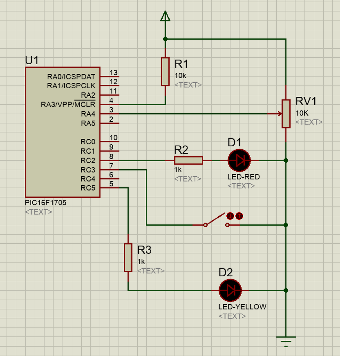Click the <TEXT> placeholder under R1
The width and height of the screenshot is (340, 356).
point(188,85)
